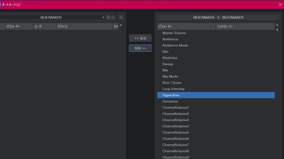Select the ChannelVolume5 parameter
This screenshot has height=159, width=284.
click(176, 132)
